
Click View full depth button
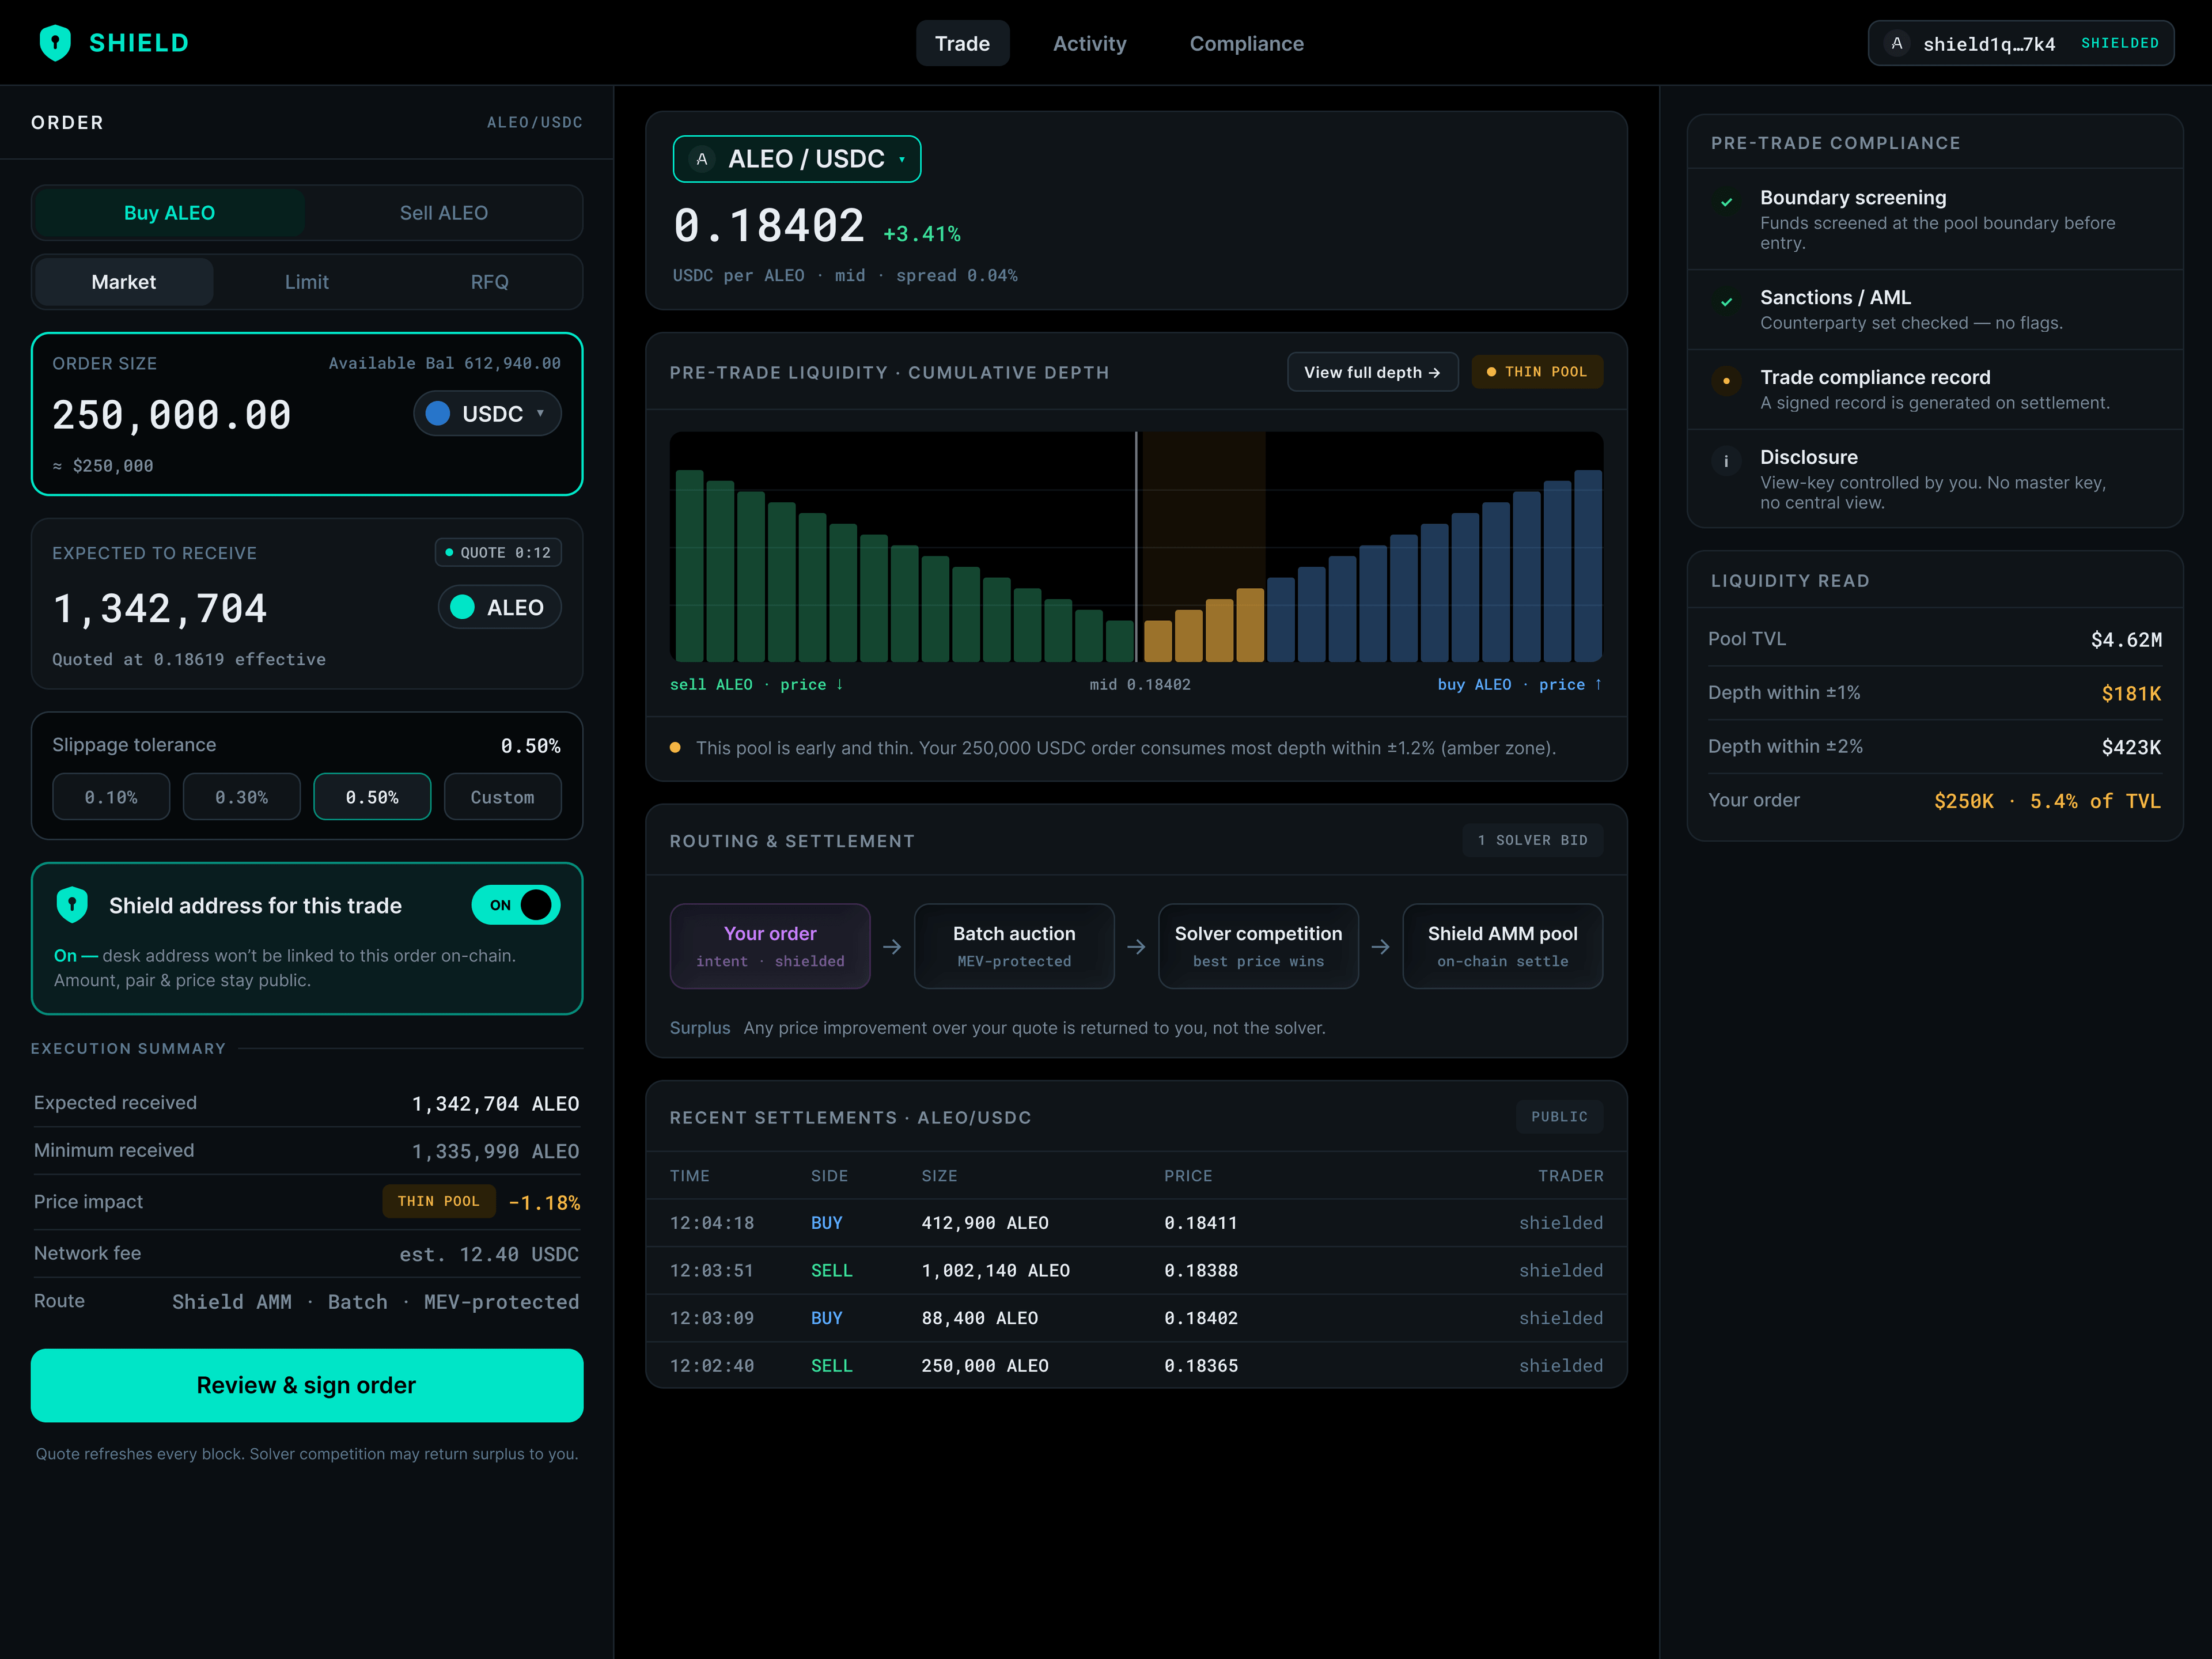[x=1372, y=372]
